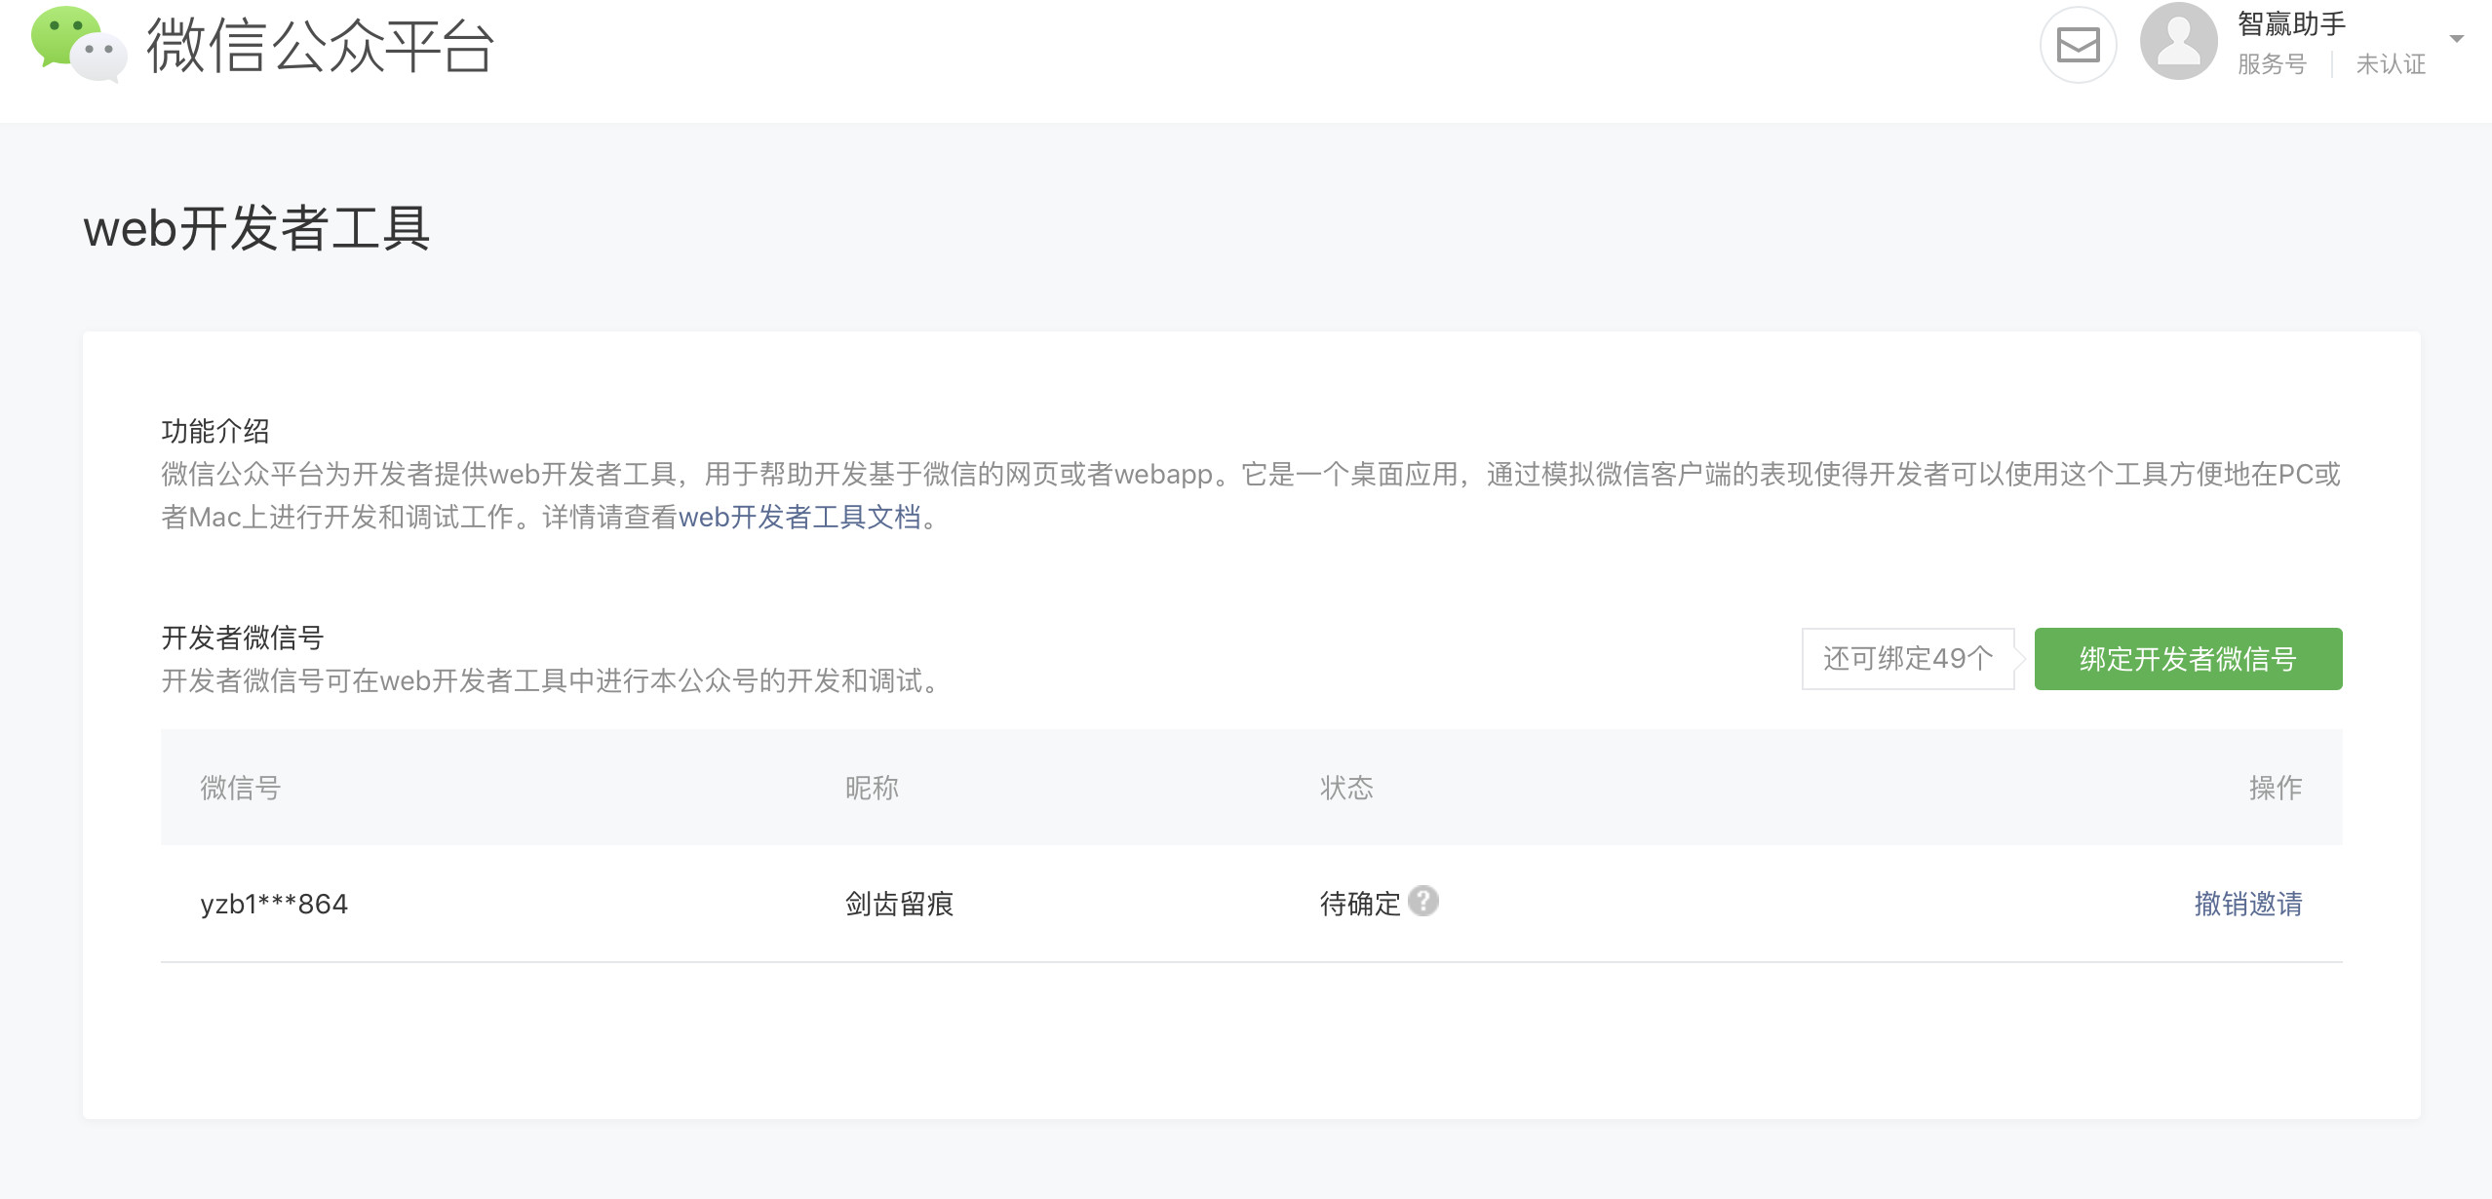Click the 还可绑定49个 tooltip box
Screen dimensions: 2492x1199
tap(1908, 659)
